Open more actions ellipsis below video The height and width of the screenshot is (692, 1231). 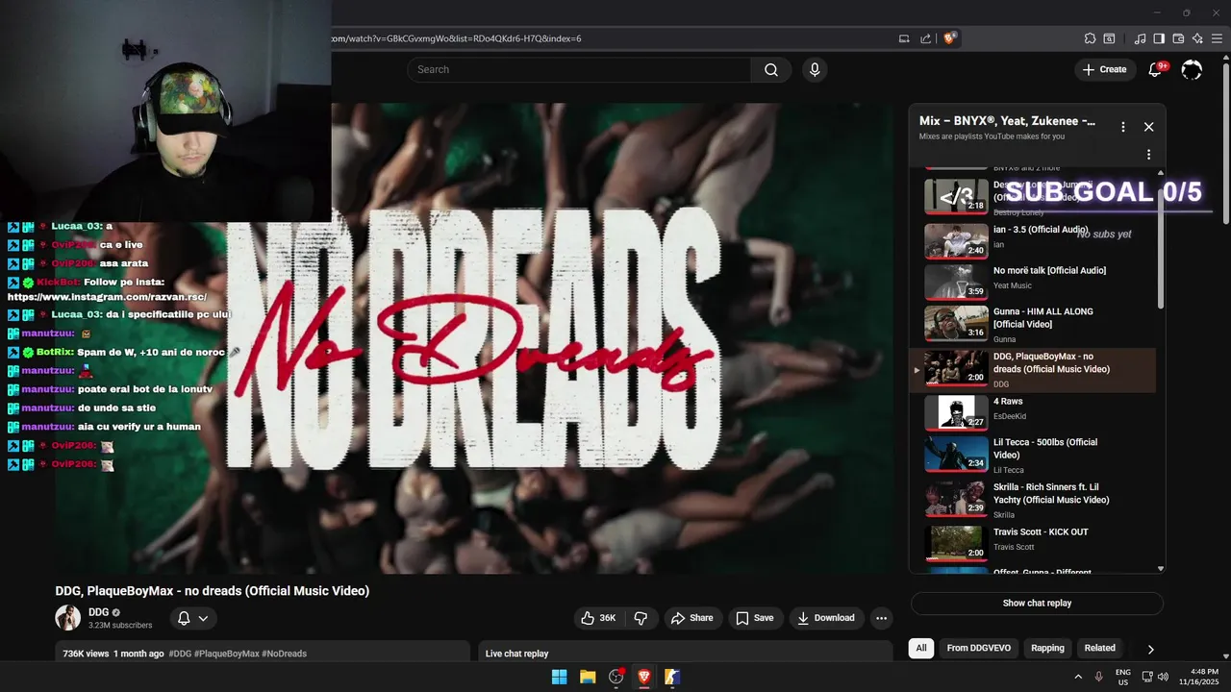click(x=880, y=618)
